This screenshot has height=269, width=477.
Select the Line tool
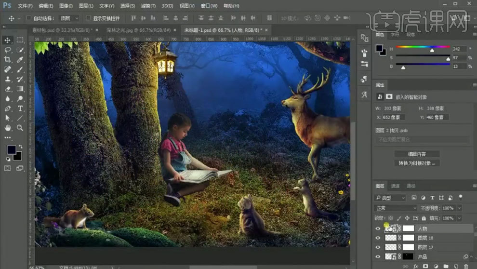pyautogui.click(x=20, y=118)
